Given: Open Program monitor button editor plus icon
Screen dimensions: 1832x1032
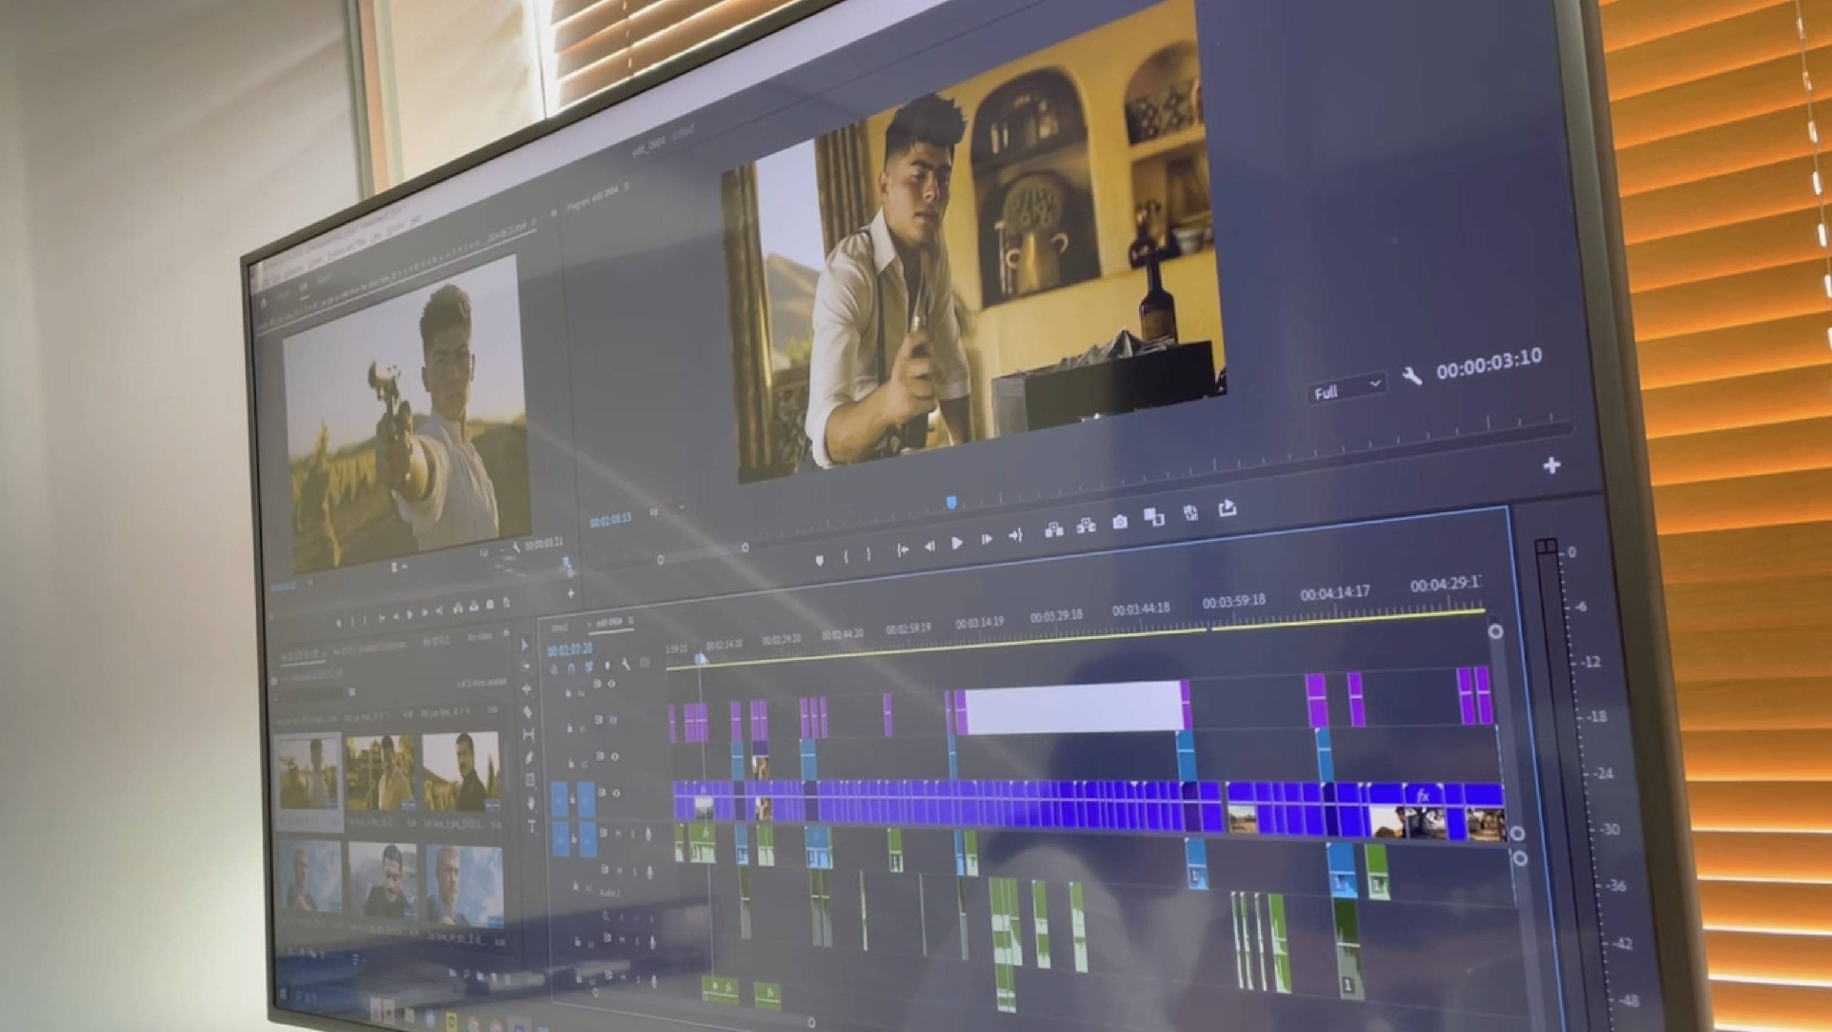Looking at the screenshot, I should coord(1552,465).
